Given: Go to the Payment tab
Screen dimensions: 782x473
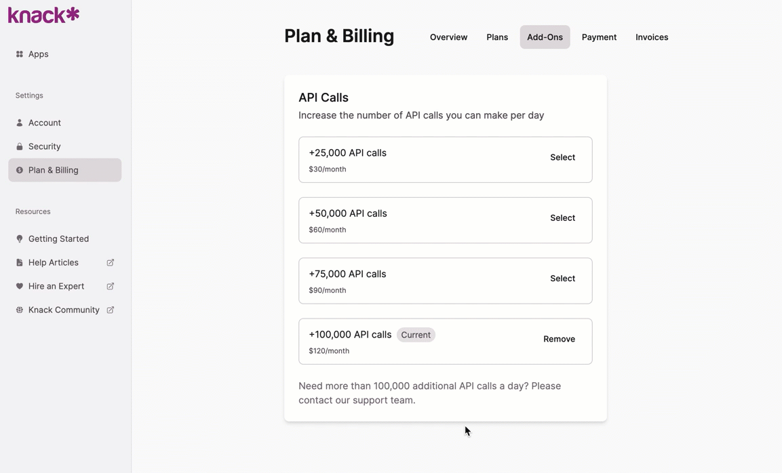Looking at the screenshot, I should [599, 37].
